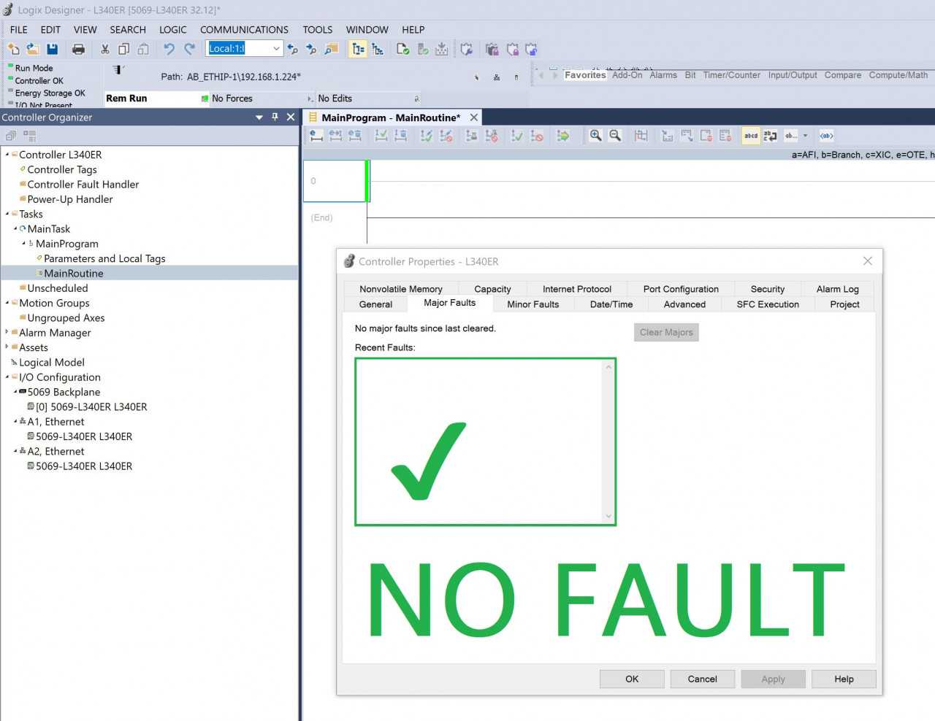Collapse the I/O Configuration tree node
Image resolution: width=935 pixels, height=721 pixels.
click(x=7, y=377)
